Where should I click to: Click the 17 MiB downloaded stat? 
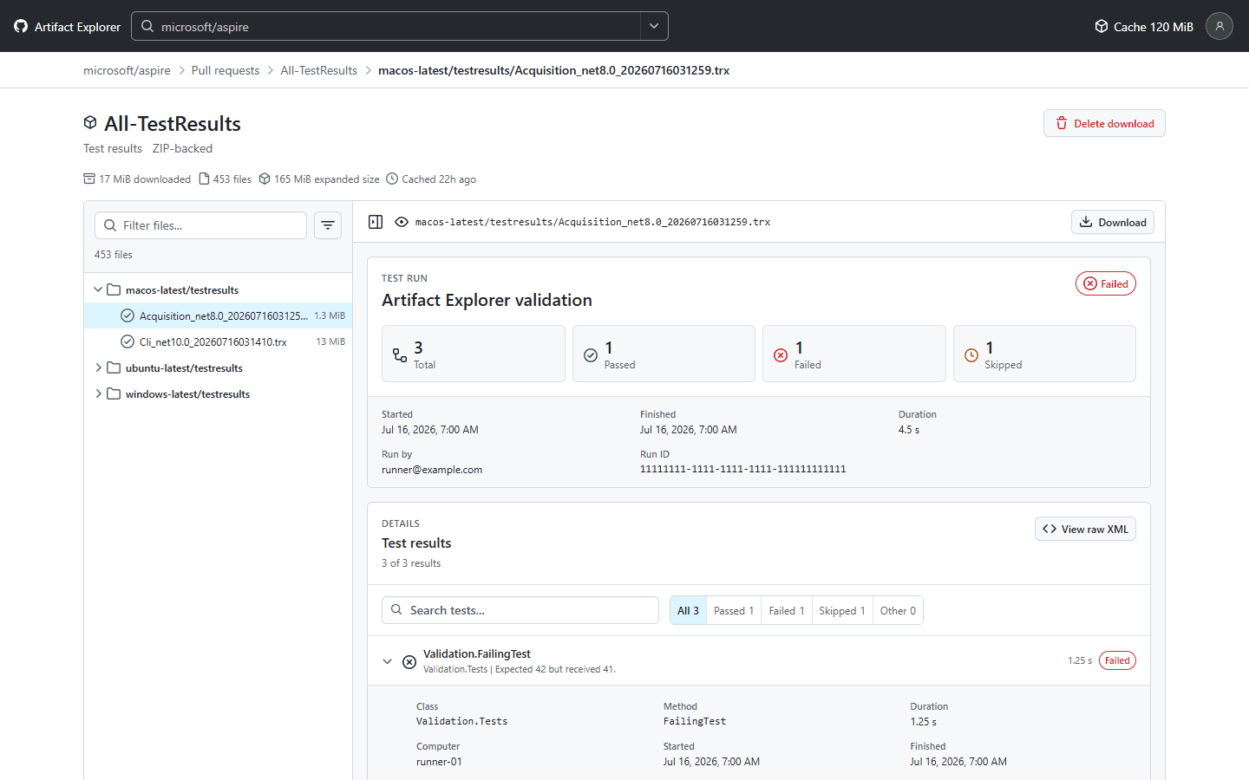pos(137,179)
